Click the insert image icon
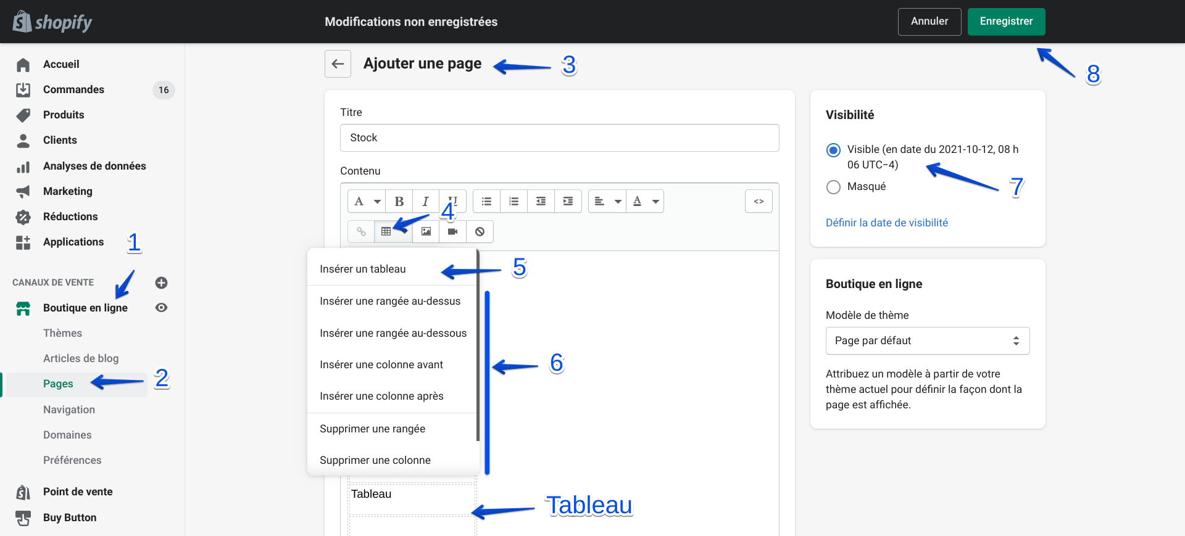The image size is (1185, 536). [x=426, y=231]
